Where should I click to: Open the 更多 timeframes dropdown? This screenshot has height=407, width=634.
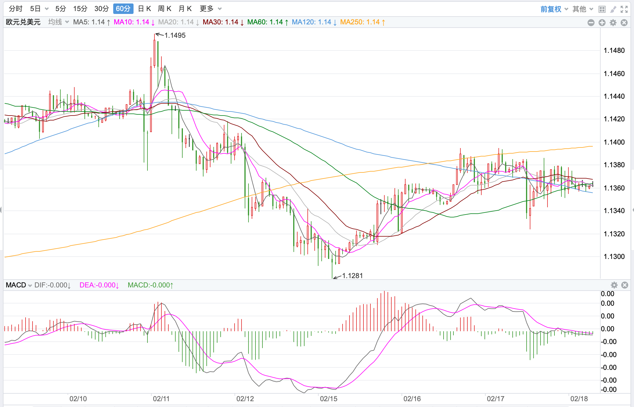pyautogui.click(x=211, y=9)
